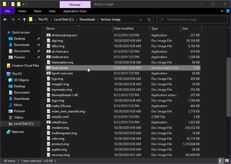The width and height of the screenshot is (231, 164).
Task: Unpin Desktop from Quick access
Action: [x=38, y=39]
